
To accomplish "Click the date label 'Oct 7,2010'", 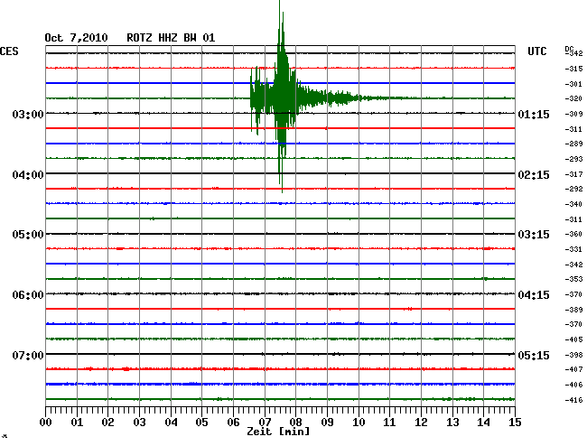I will point(76,38).
